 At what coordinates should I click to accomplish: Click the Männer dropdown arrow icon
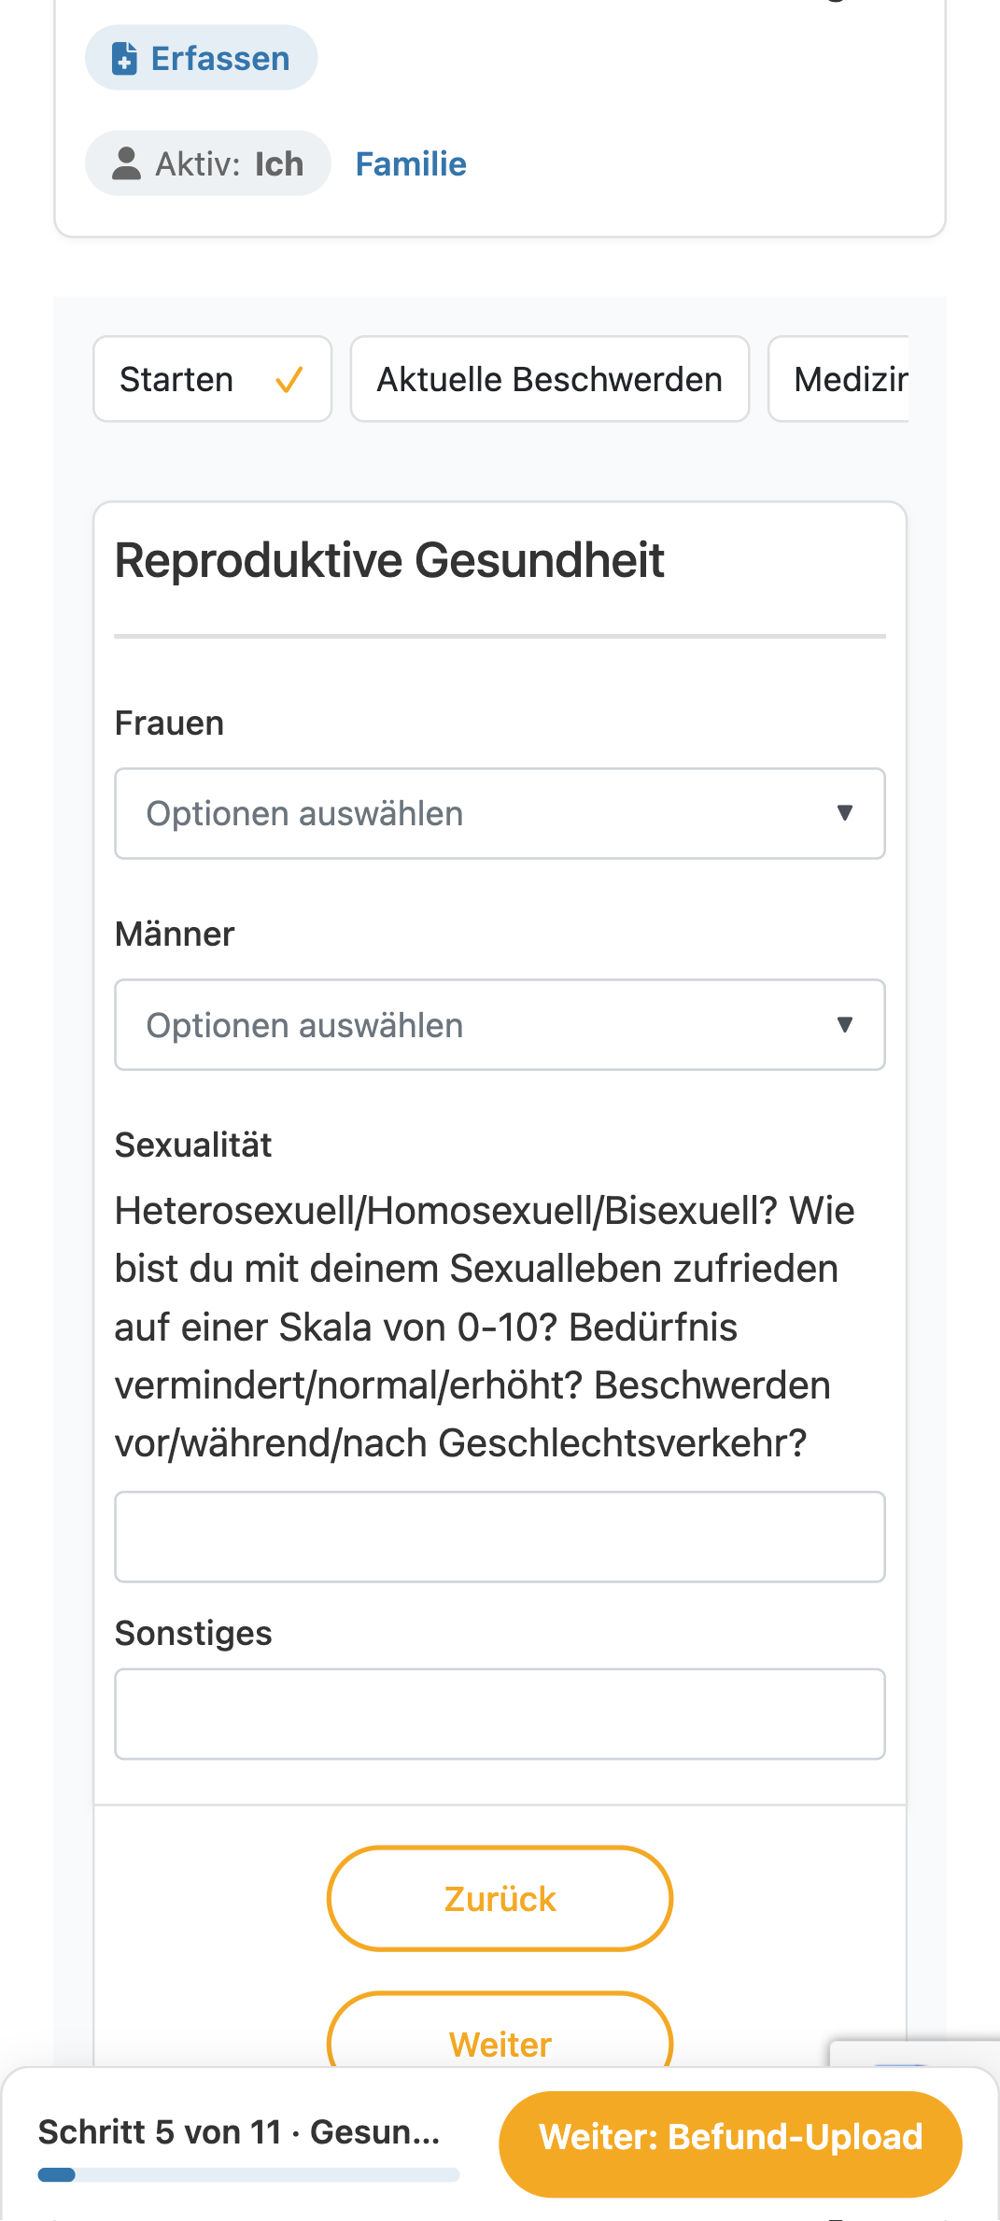point(845,1025)
